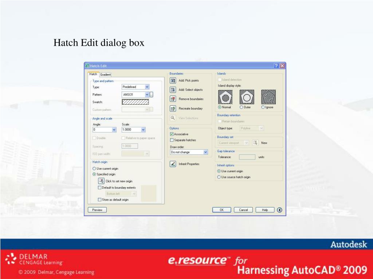Open the Type dropdown showing Predefined
373x279 pixels.
click(136, 87)
